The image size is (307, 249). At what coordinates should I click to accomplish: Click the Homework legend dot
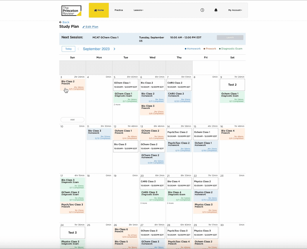coord(185,49)
